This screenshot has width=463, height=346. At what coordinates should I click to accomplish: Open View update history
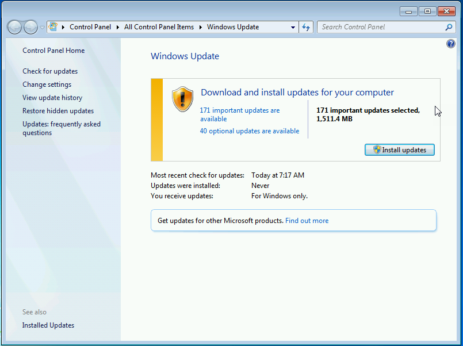click(52, 98)
